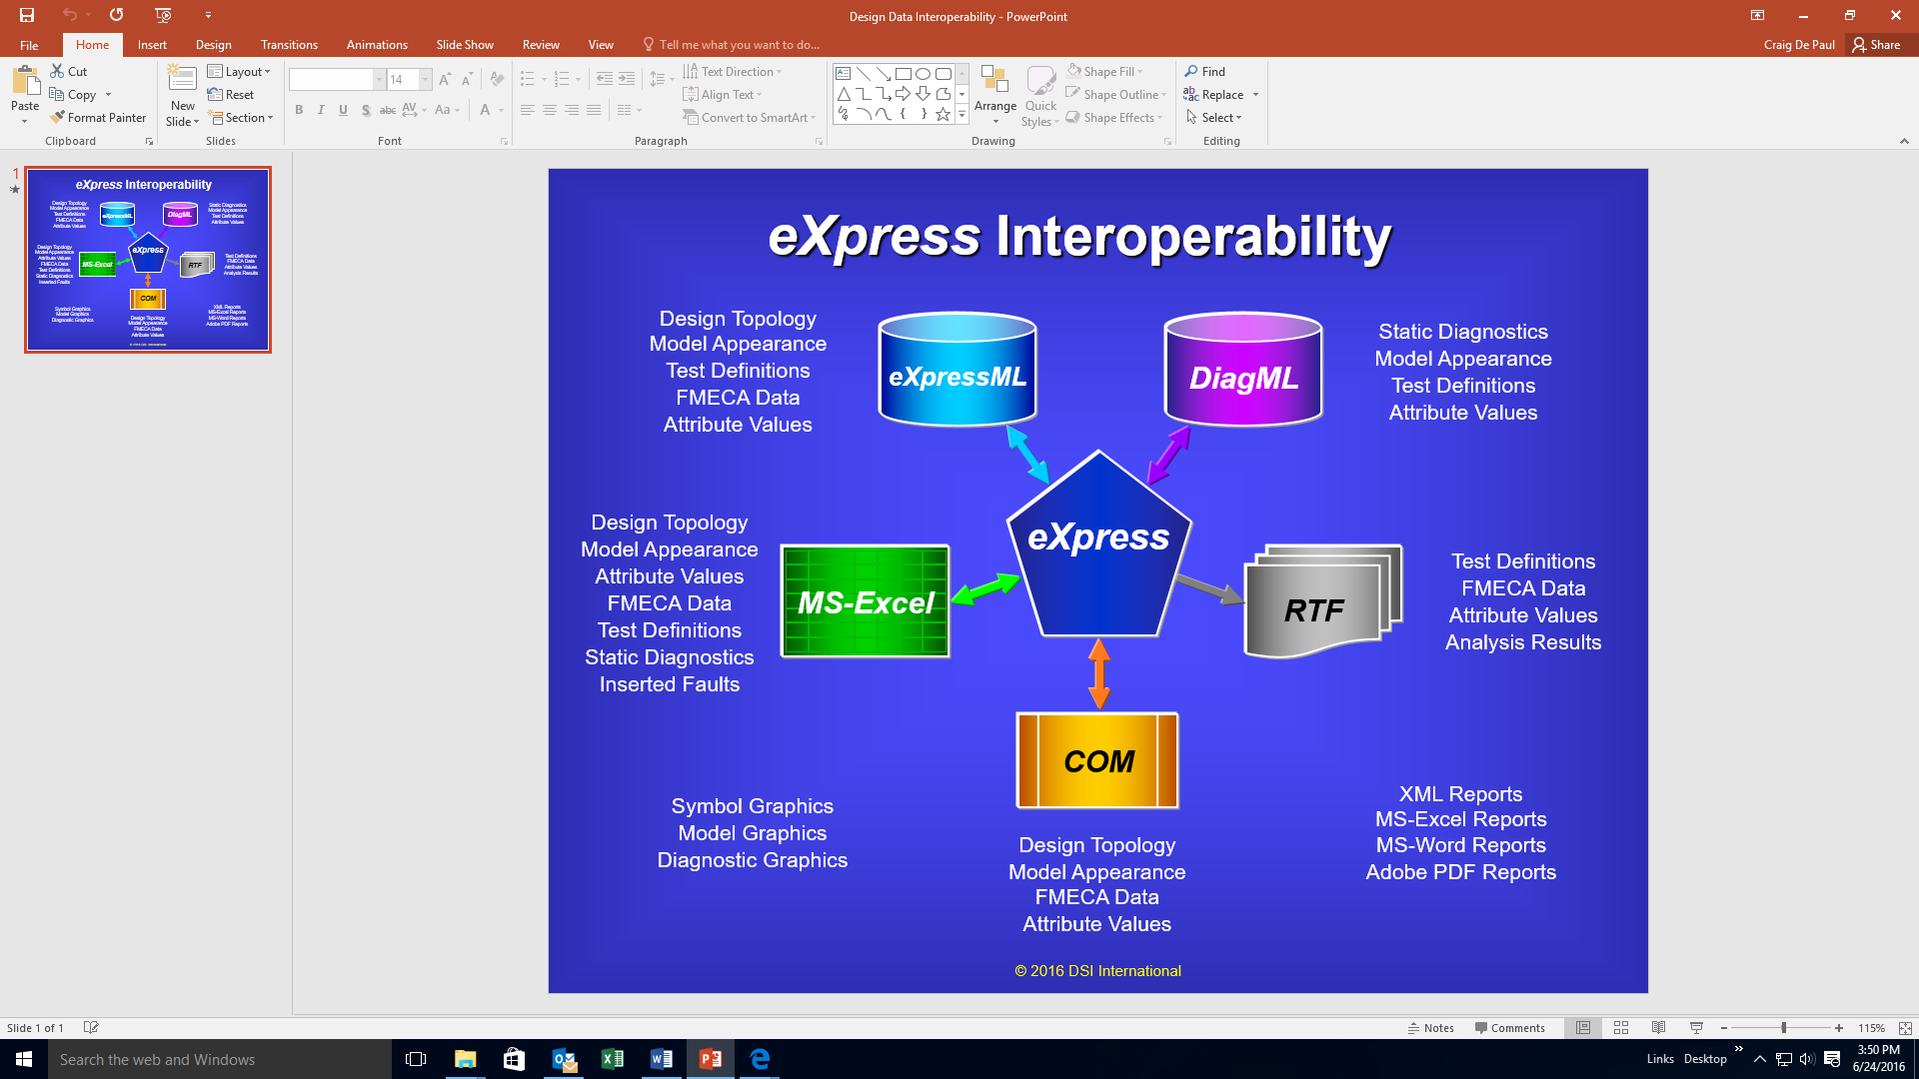Click Fit slide to window icon
The width and height of the screenshot is (1919, 1079).
click(1905, 1028)
